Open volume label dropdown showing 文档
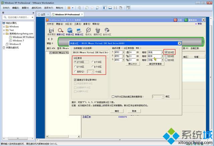214x146 pixels. (162, 60)
